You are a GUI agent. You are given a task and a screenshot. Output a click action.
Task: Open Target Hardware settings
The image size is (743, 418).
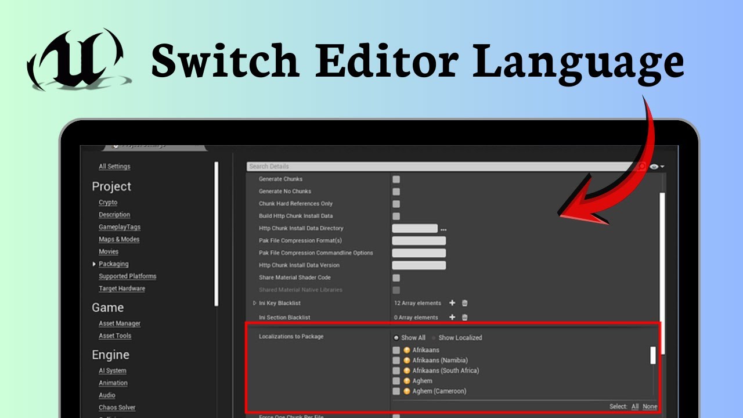point(122,289)
